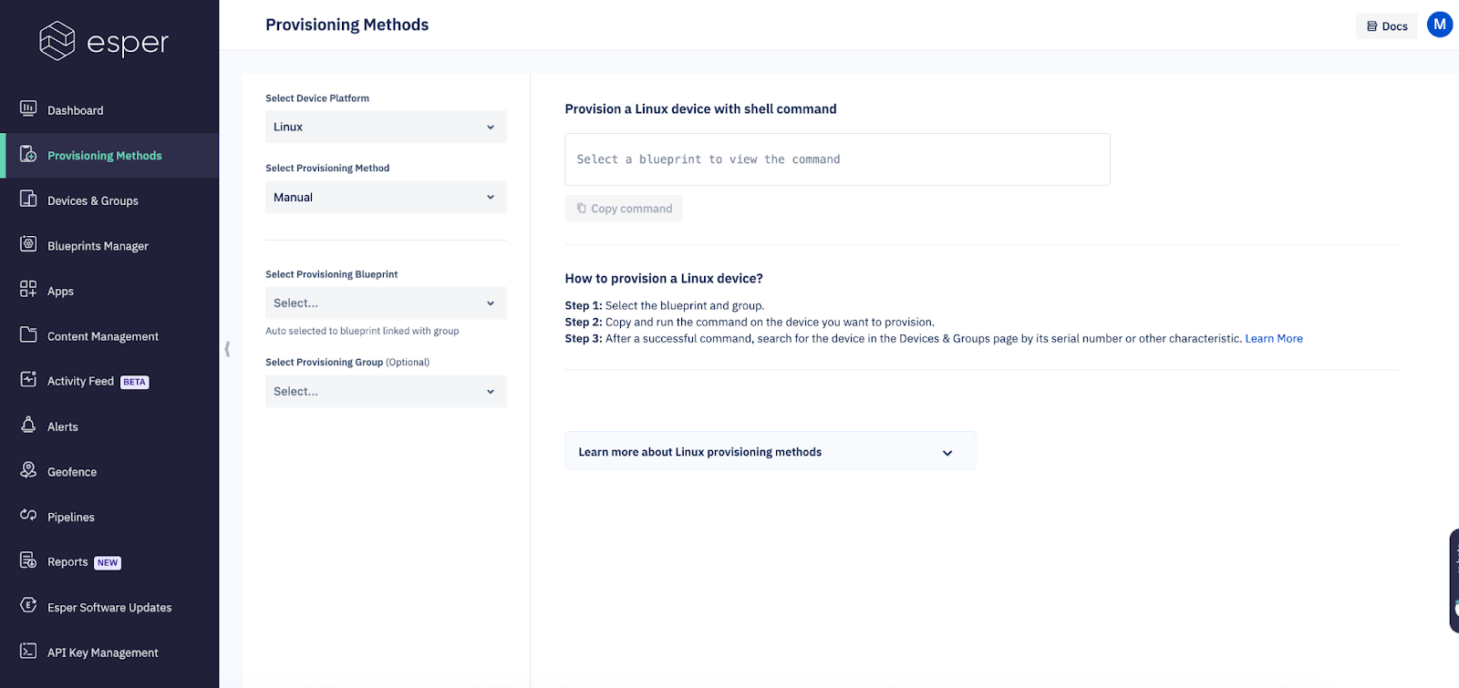Select the Geofence location icon
The height and width of the screenshot is (688, 1459).
point(28,470)
